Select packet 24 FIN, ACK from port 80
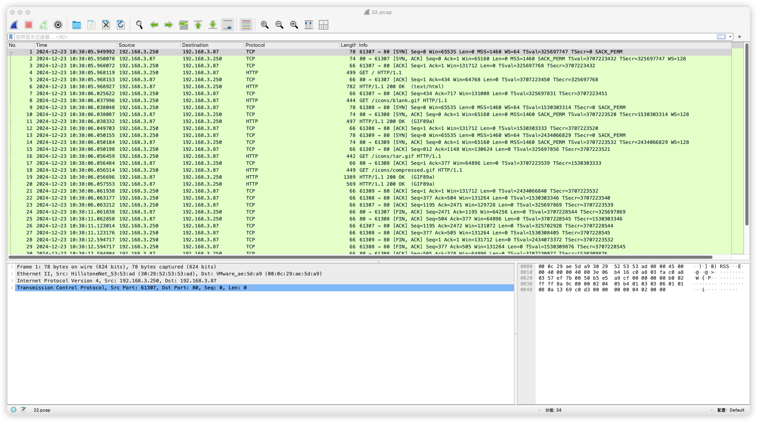Viewport: 757px width, 422px height. point(370,212)
